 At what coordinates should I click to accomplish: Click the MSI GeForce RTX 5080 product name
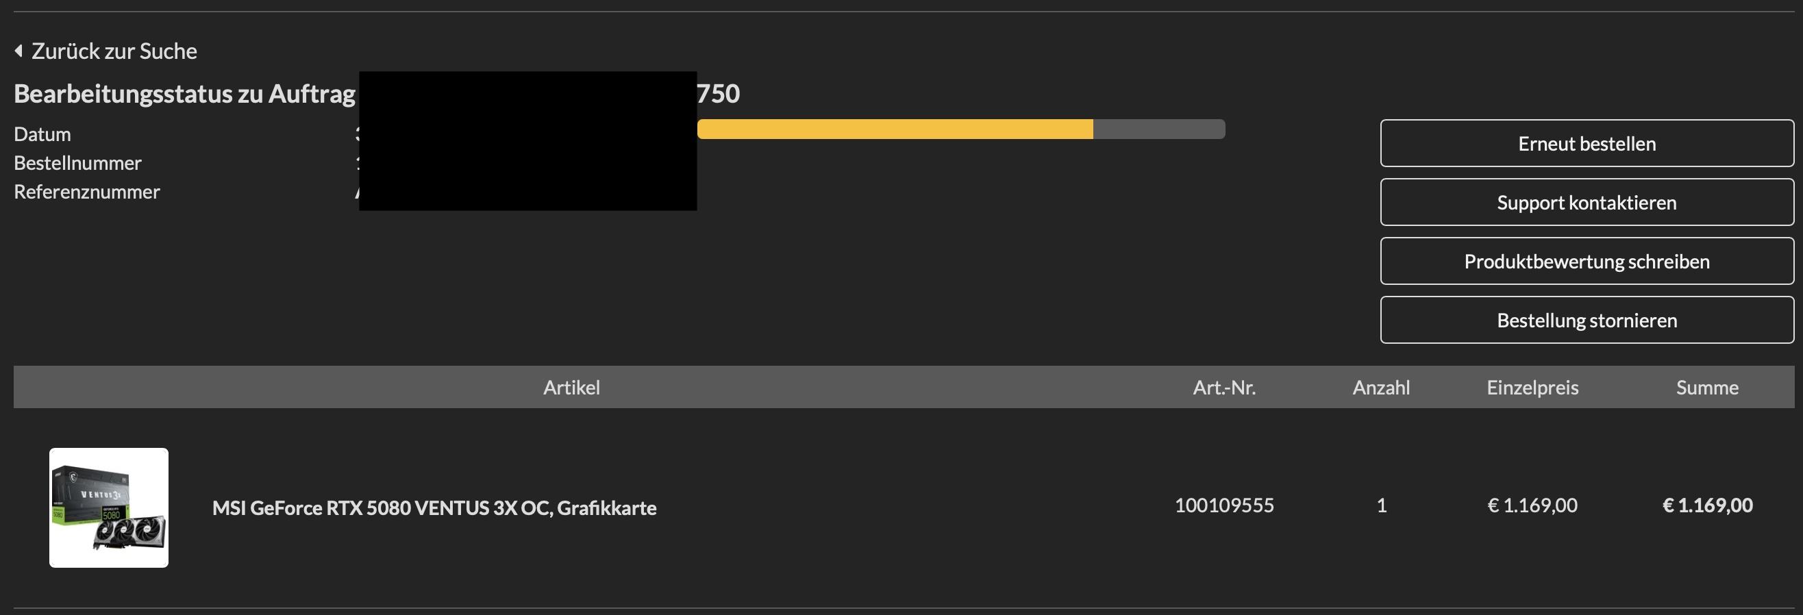pos(434,507)
